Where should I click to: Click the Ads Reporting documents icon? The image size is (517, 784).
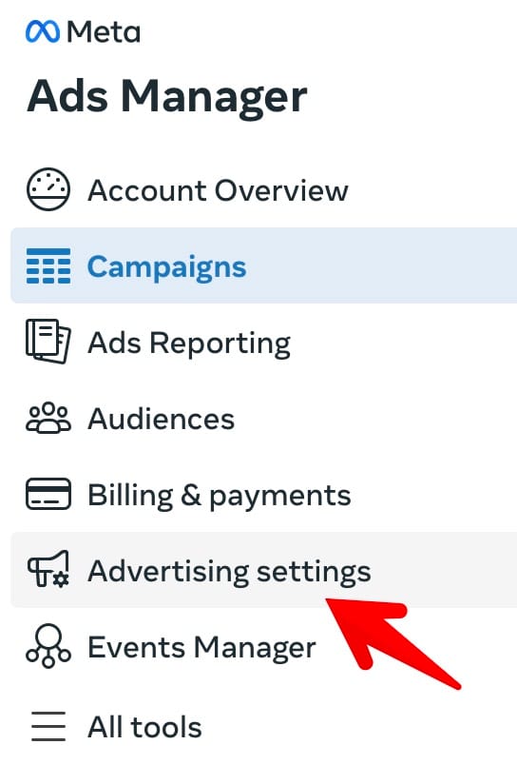[48, 342]
